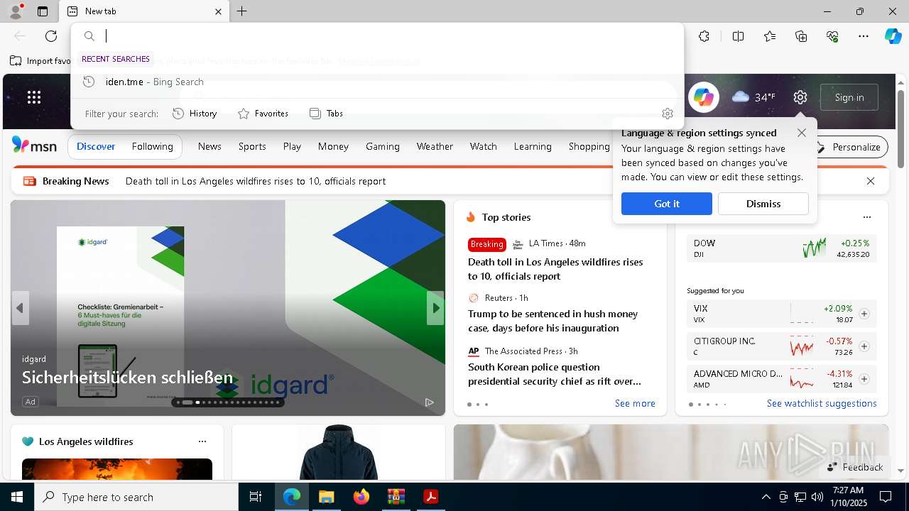
Task: Open the Learning menu item
Action: point(533,146)
